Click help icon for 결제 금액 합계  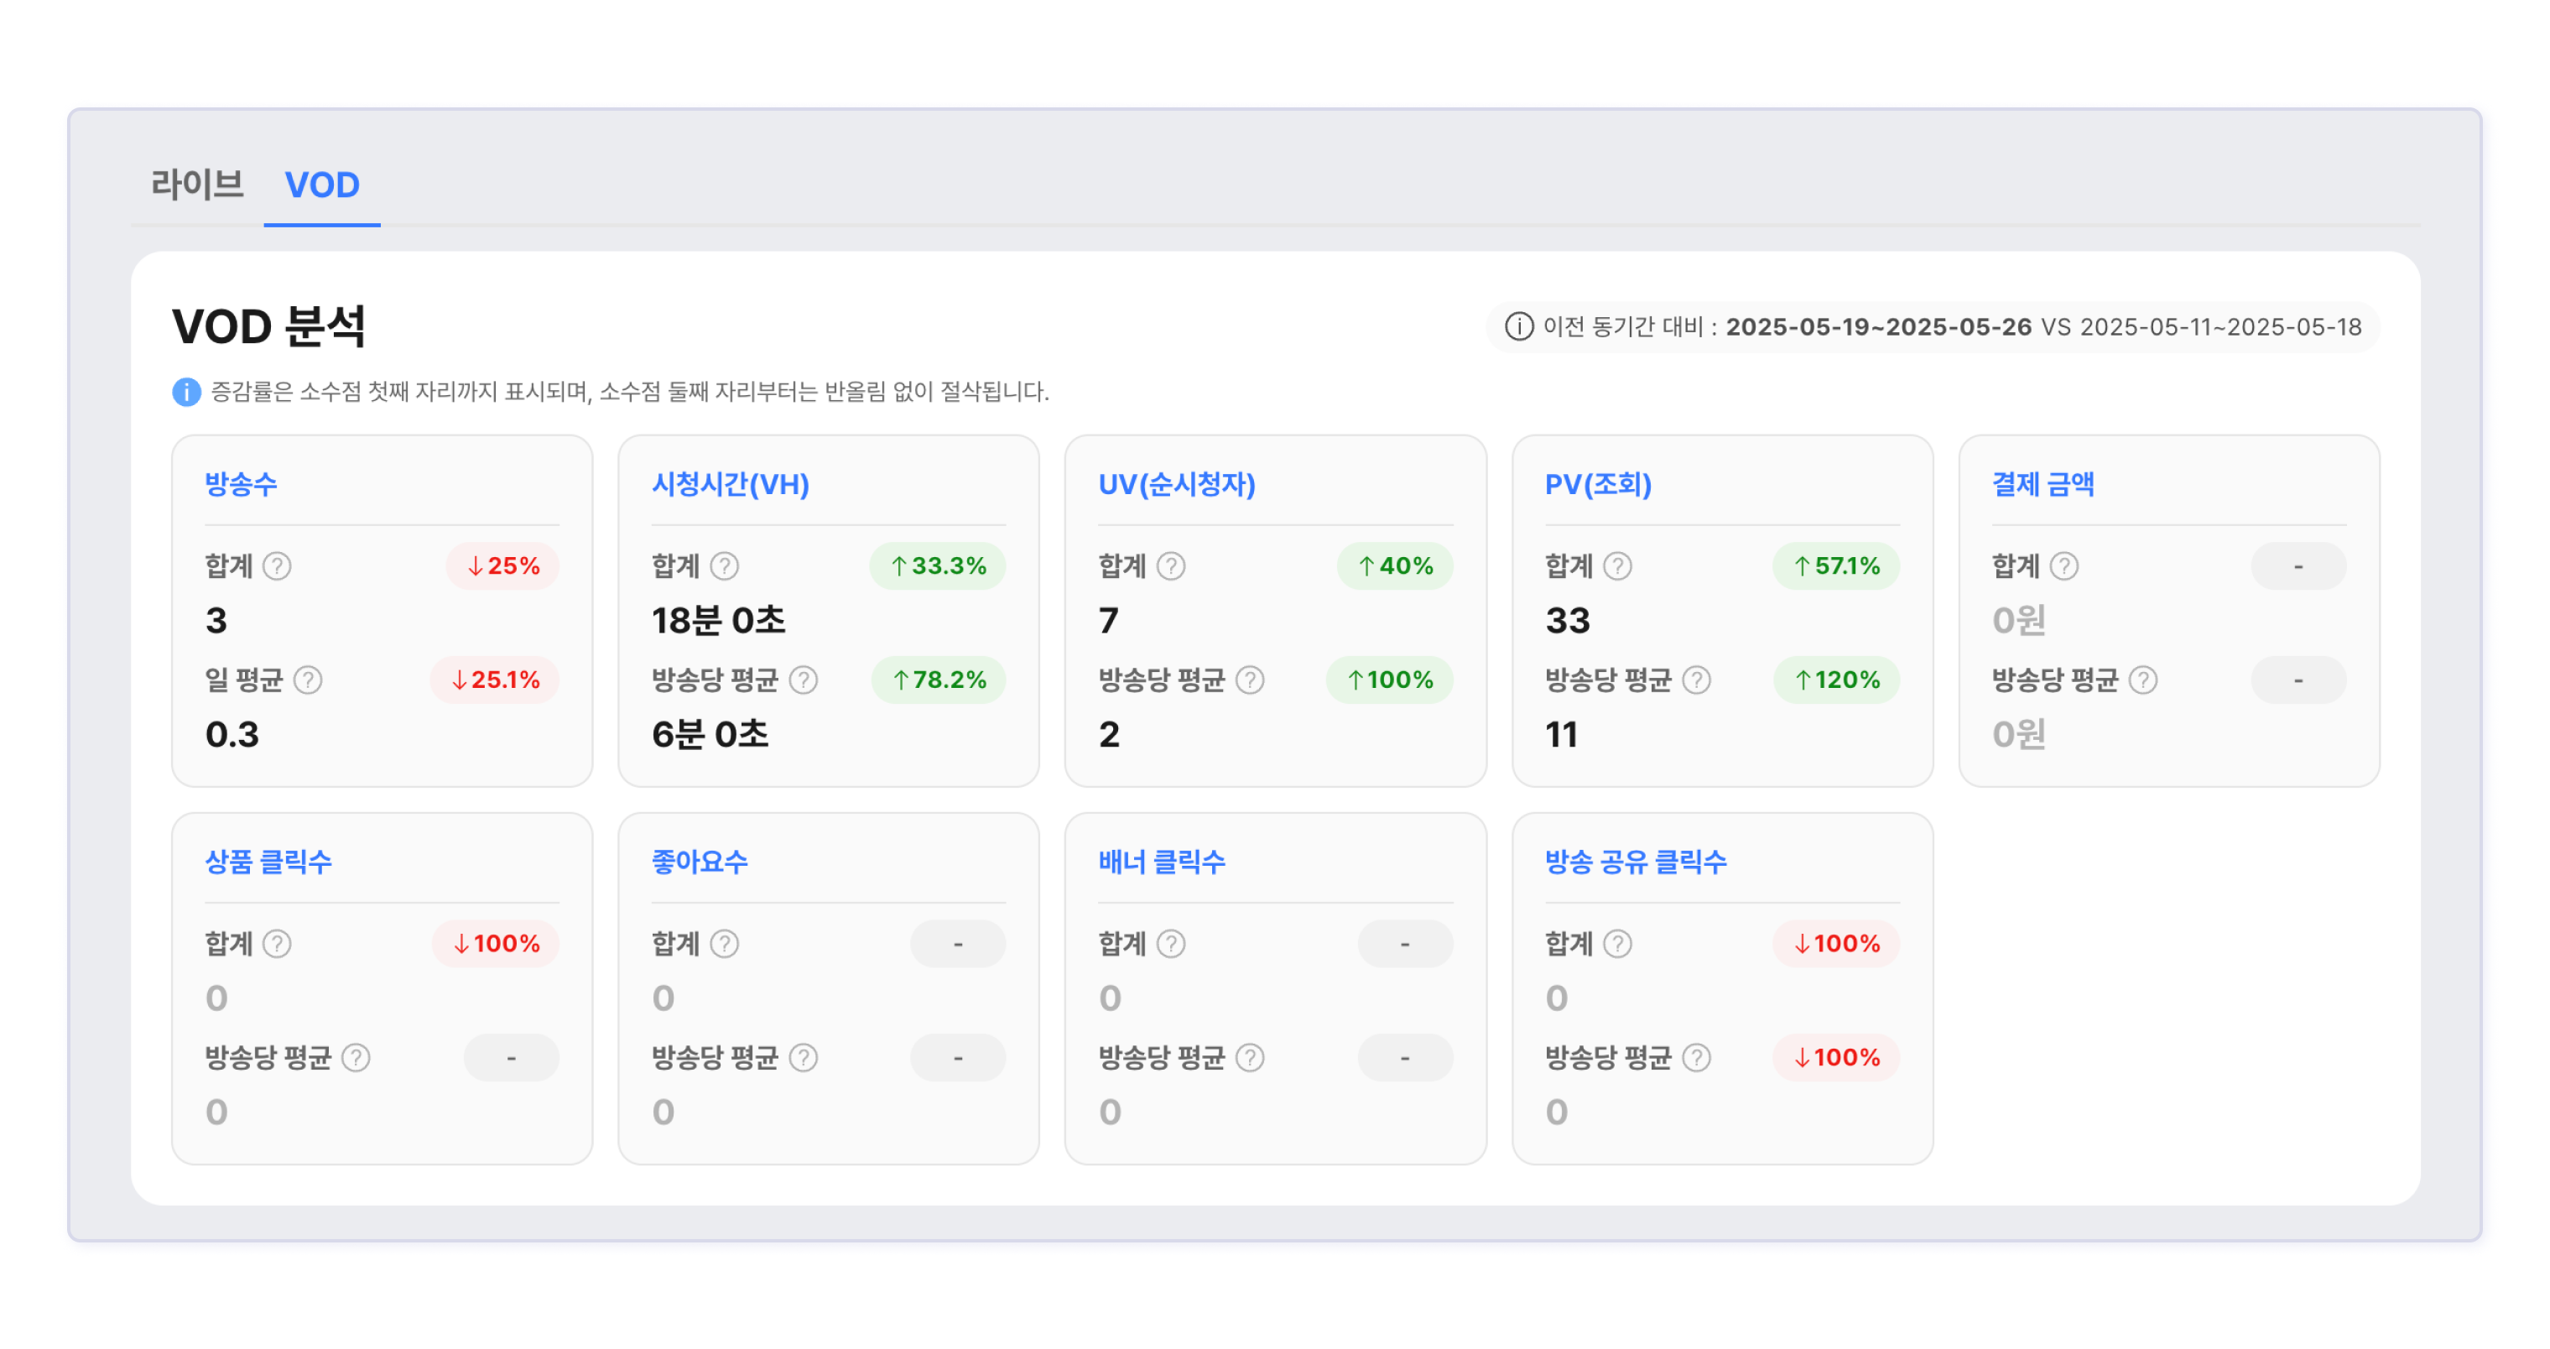point(2064,566)
